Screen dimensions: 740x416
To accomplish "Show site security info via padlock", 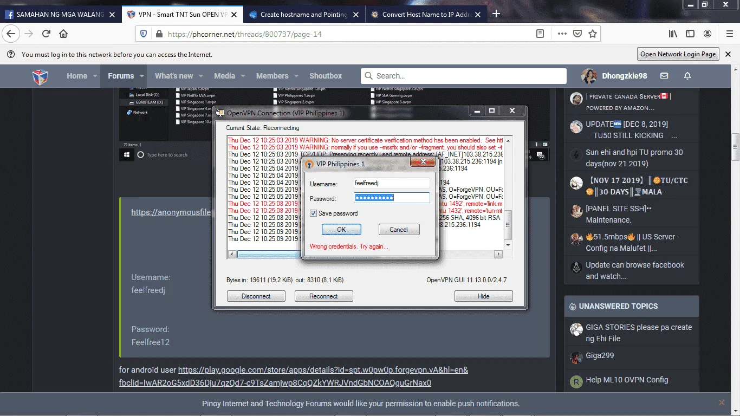I will pos(159,34).
